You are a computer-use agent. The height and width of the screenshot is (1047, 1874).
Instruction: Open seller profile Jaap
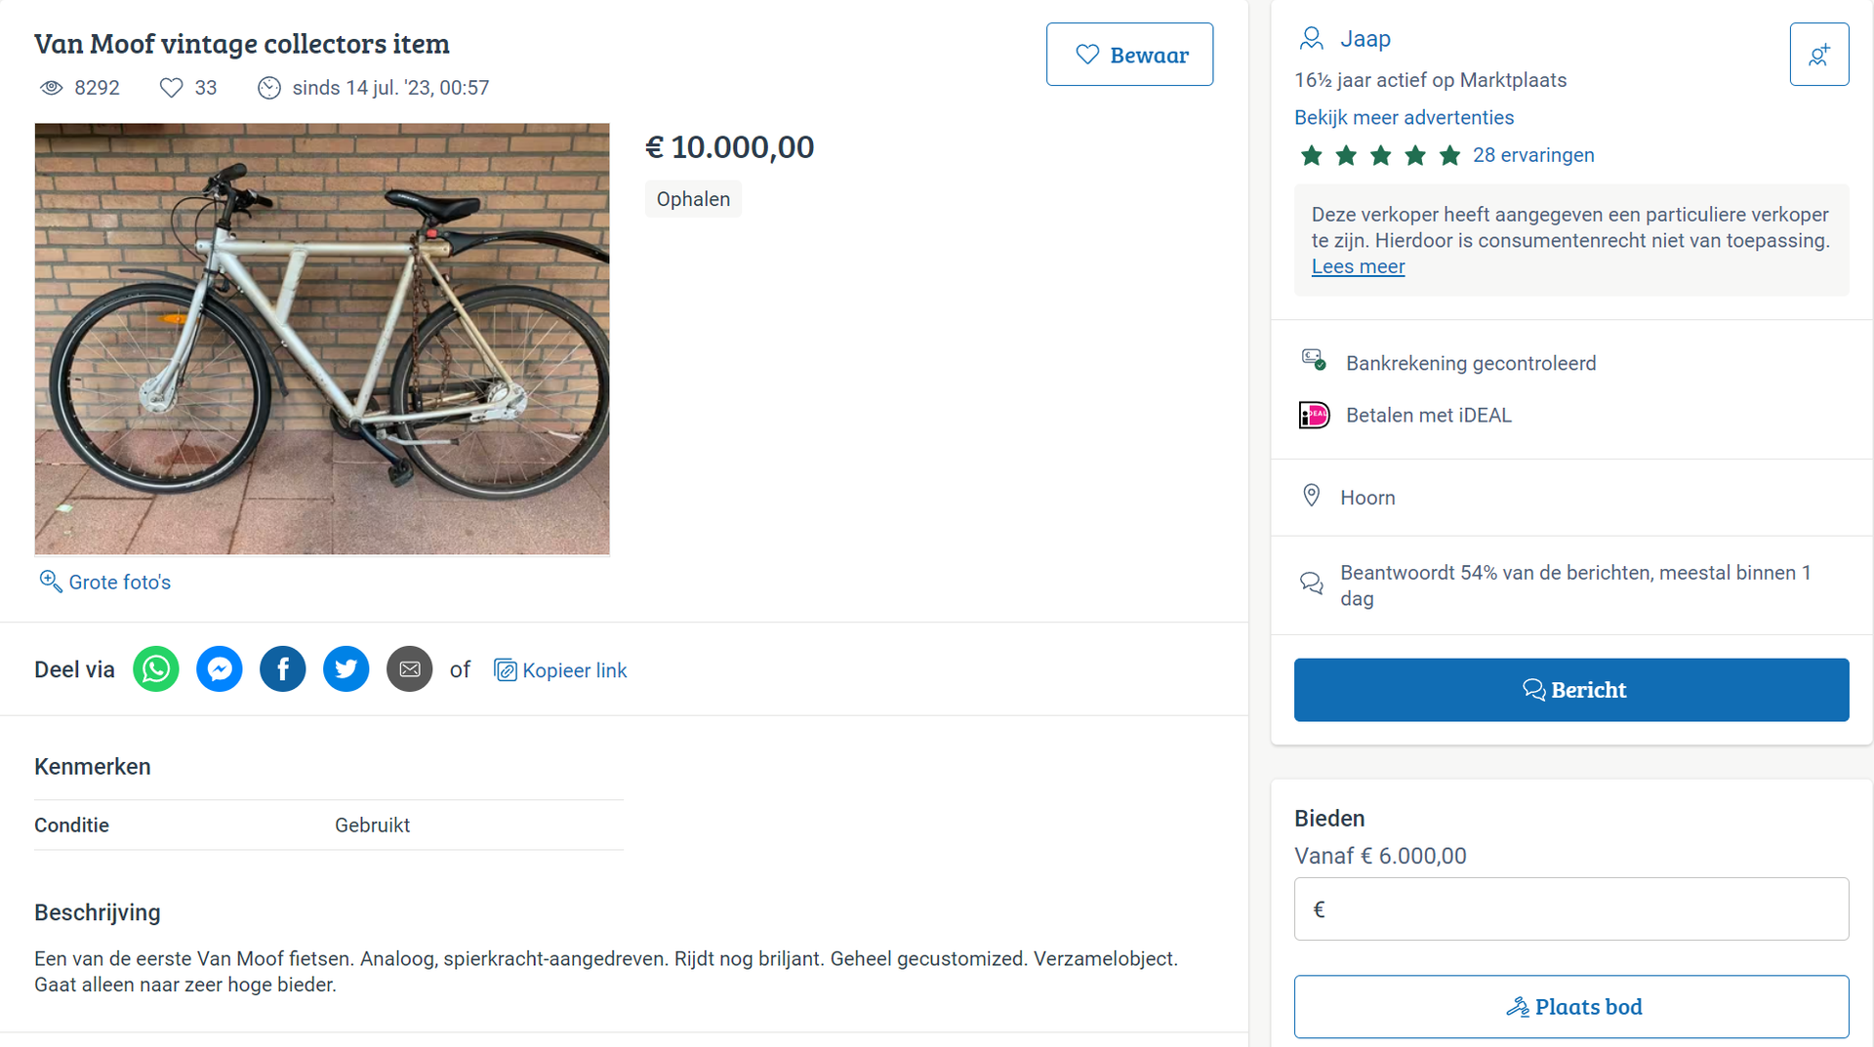point(1365,39)
